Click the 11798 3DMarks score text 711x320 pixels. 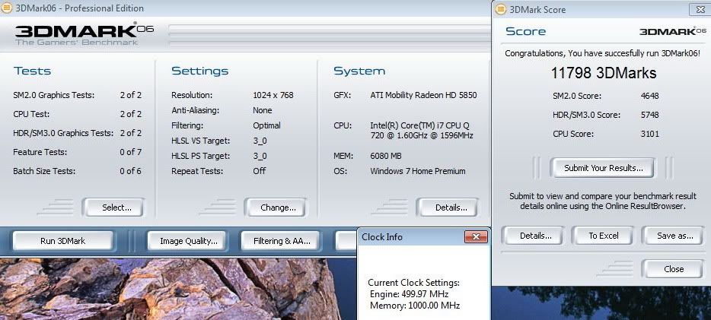pos(604,73)
